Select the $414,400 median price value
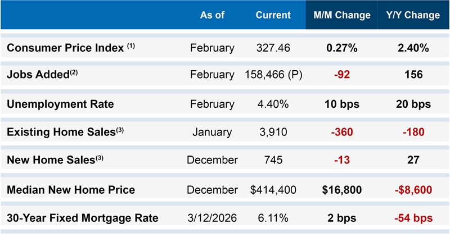 (273, 190)
